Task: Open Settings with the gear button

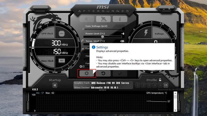Action: pos(87,73)
